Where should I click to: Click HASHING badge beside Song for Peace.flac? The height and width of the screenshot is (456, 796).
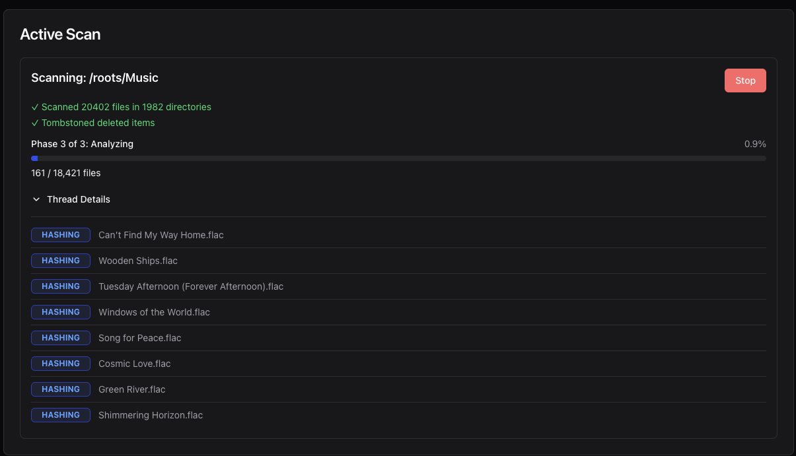[x=61, y=338]
